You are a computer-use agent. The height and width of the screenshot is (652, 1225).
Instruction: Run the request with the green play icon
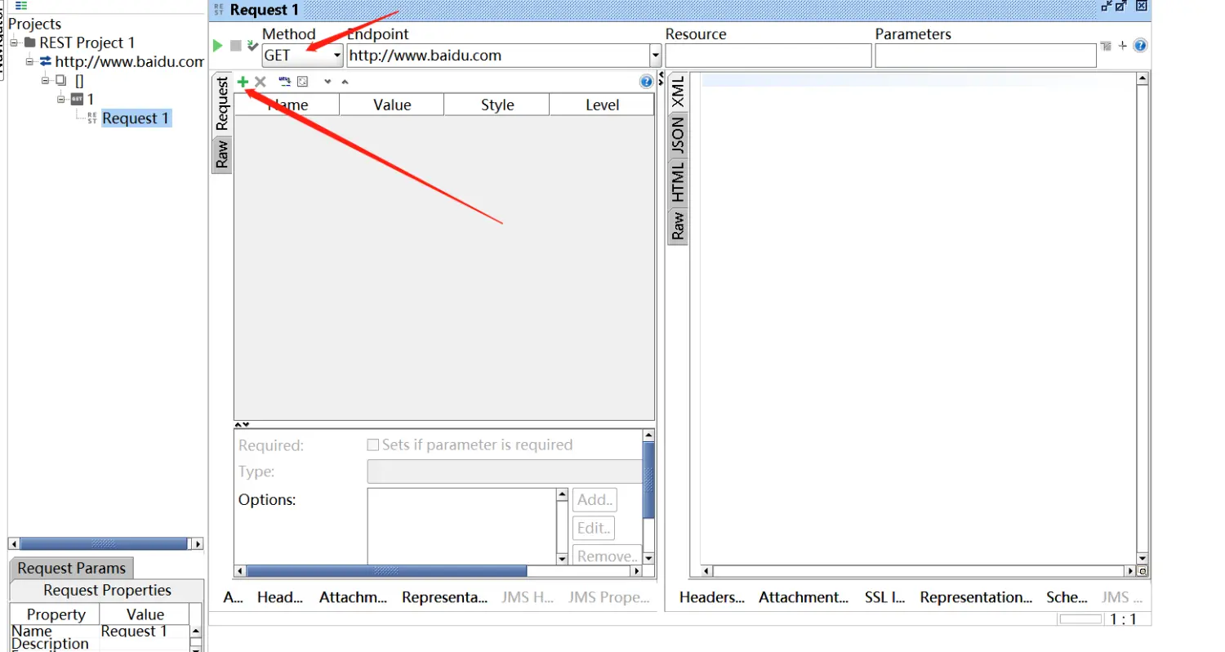tap(217, 46)
